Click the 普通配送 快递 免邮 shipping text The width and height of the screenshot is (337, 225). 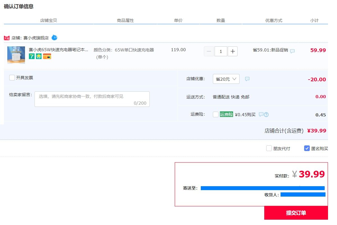tap(231, 97)
